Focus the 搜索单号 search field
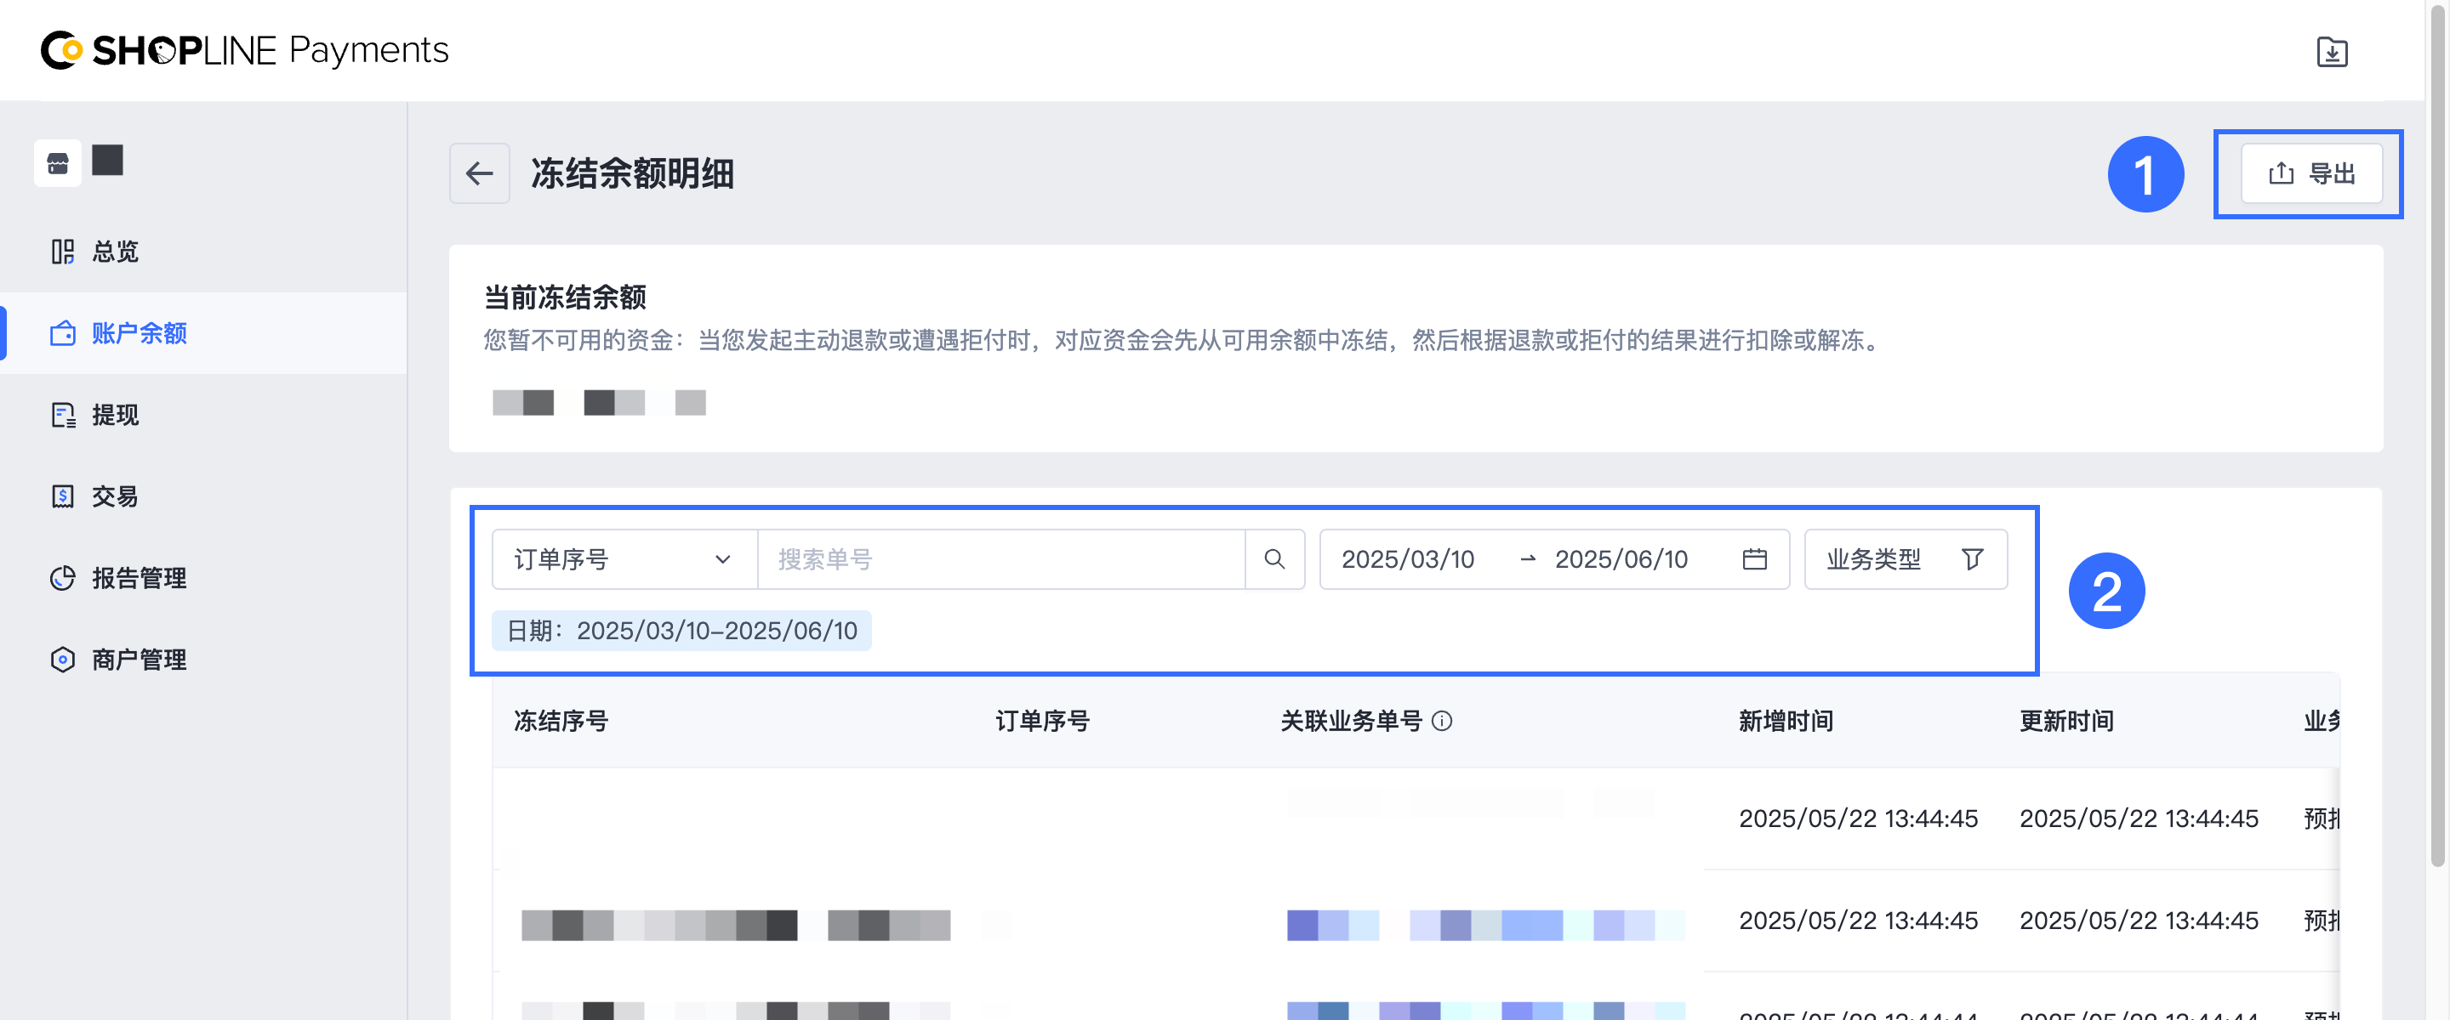 pyautogui.click(x=1001, y=559)
